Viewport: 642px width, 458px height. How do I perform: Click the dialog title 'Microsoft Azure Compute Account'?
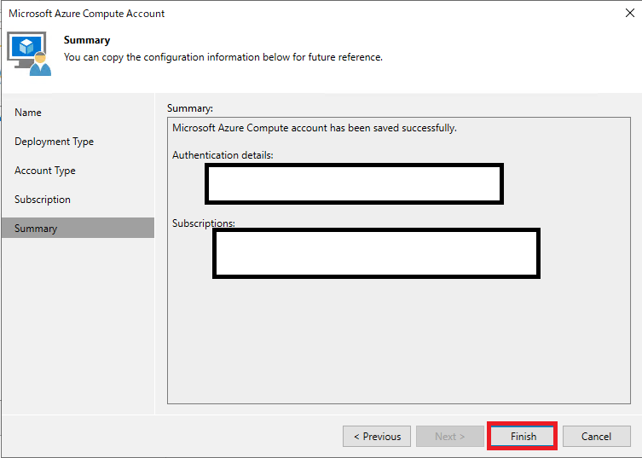(86, 14)
